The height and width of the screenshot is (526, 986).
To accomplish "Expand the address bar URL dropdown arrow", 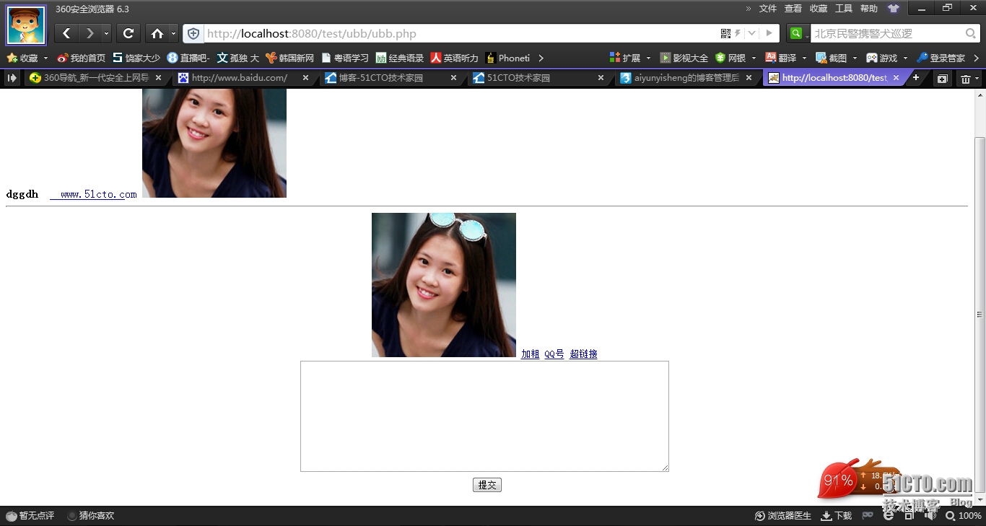I will click(x=751, y=33).
